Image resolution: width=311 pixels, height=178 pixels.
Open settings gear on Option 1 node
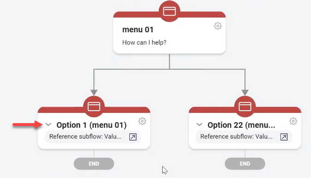click(x=142, y=121)
